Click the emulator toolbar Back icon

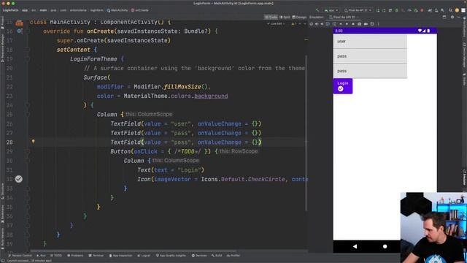[341, 24]
